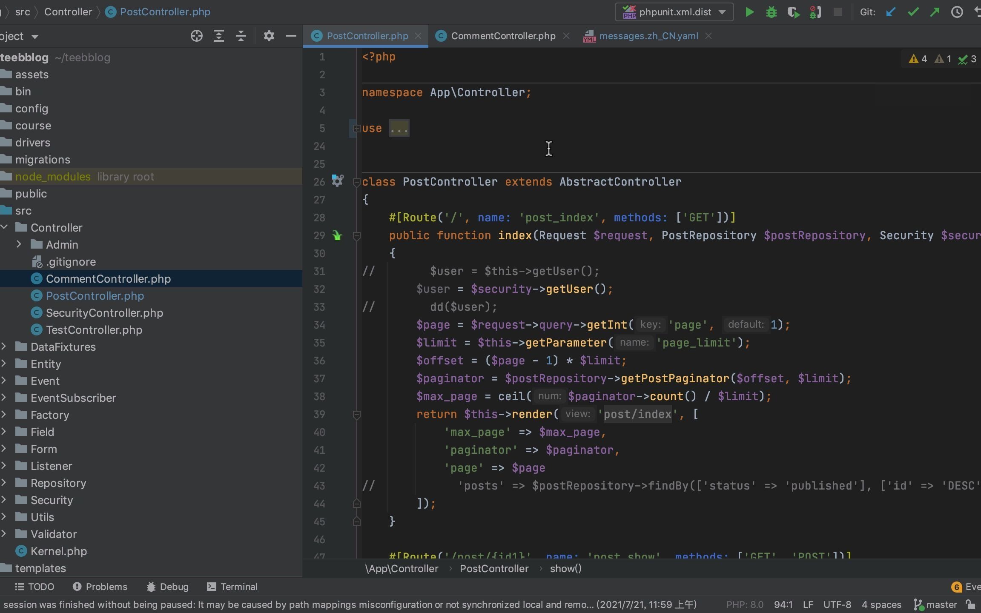Click Git Commit checkmark icon
This screenshot has height=613, width=981.
click(x=912, y=12)
